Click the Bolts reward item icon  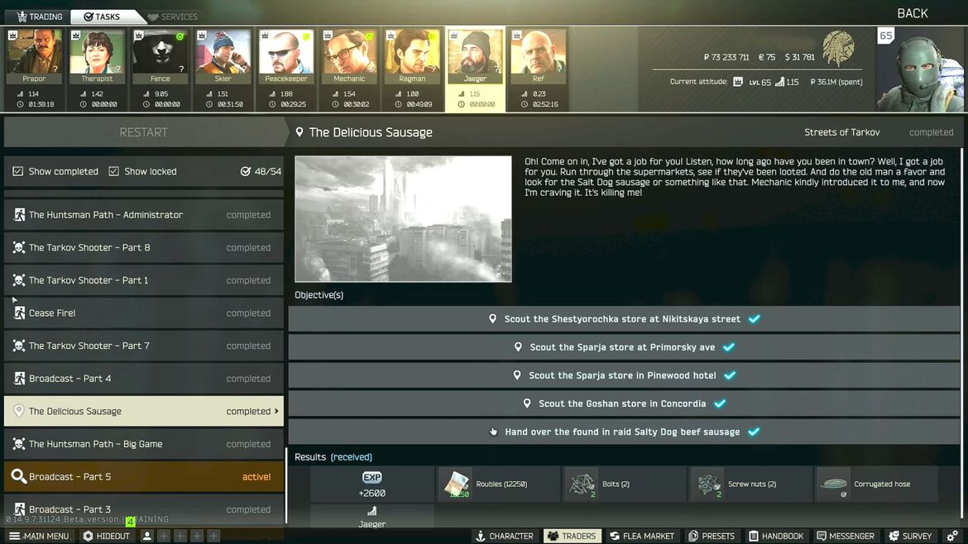click(x=582, y=484)
